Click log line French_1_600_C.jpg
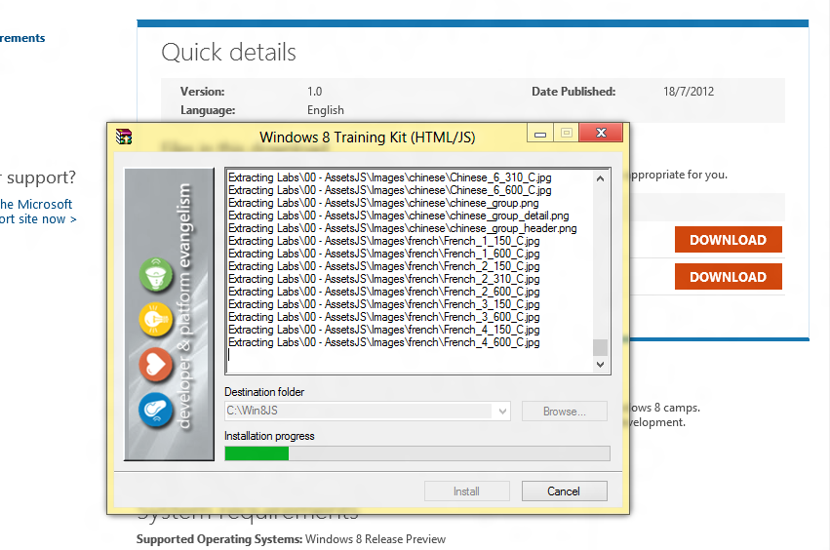 383,254
